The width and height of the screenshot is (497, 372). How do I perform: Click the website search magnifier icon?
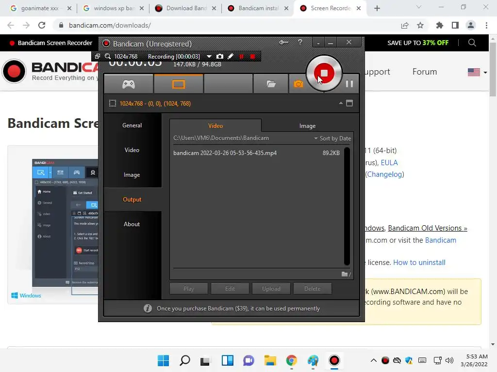click(472, 43)
